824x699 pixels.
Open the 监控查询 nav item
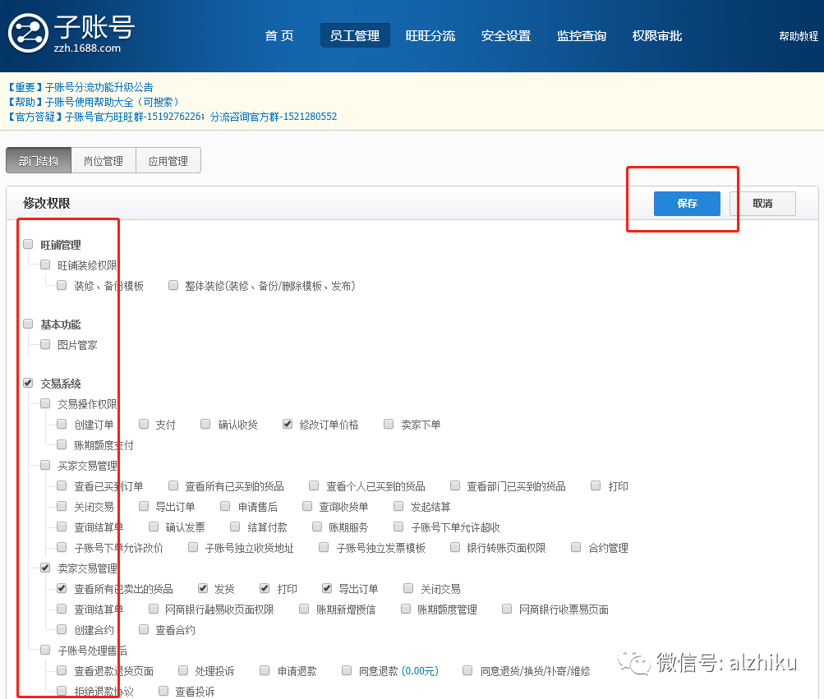[582, 36]
